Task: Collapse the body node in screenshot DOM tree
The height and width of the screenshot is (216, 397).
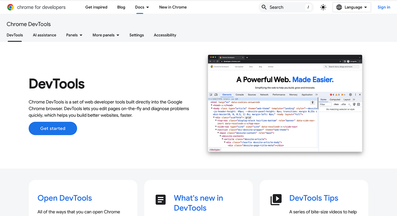Action: (x=212, y=108)
